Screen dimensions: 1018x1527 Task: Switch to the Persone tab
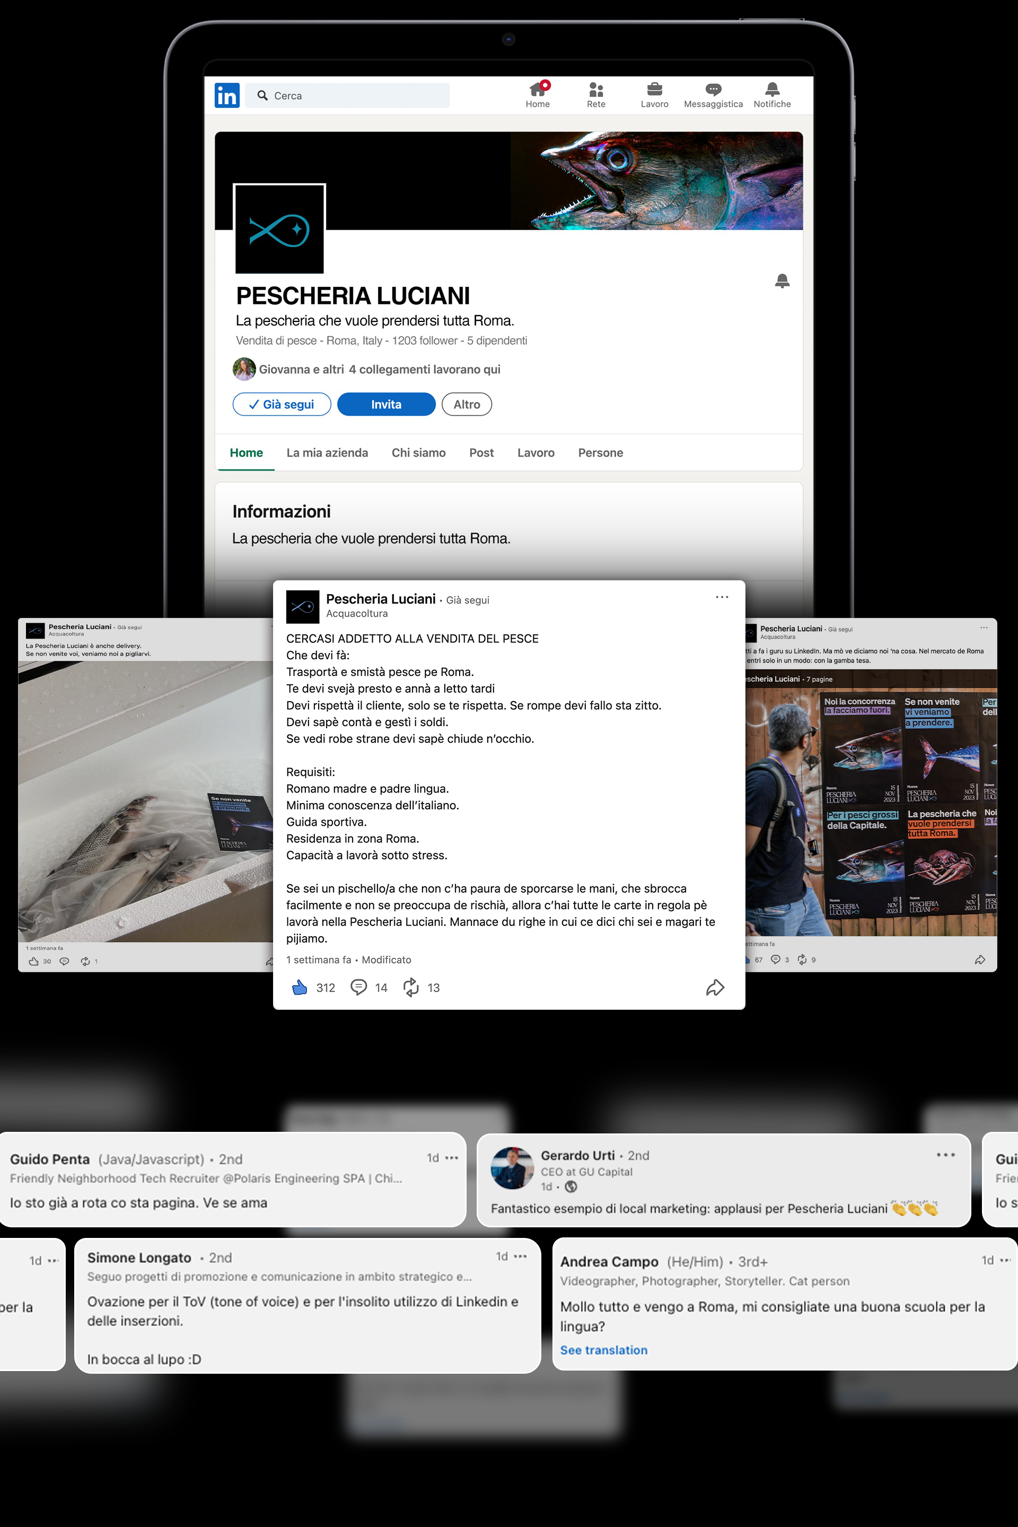coord(601,453)
